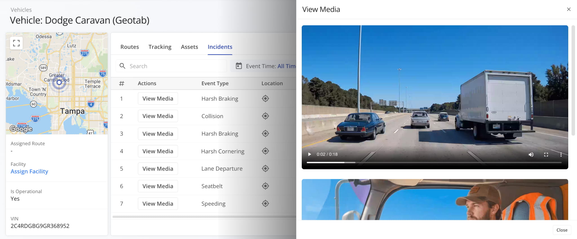
Task: Locate incident 2 Collision on map
Action: (265, 116)
